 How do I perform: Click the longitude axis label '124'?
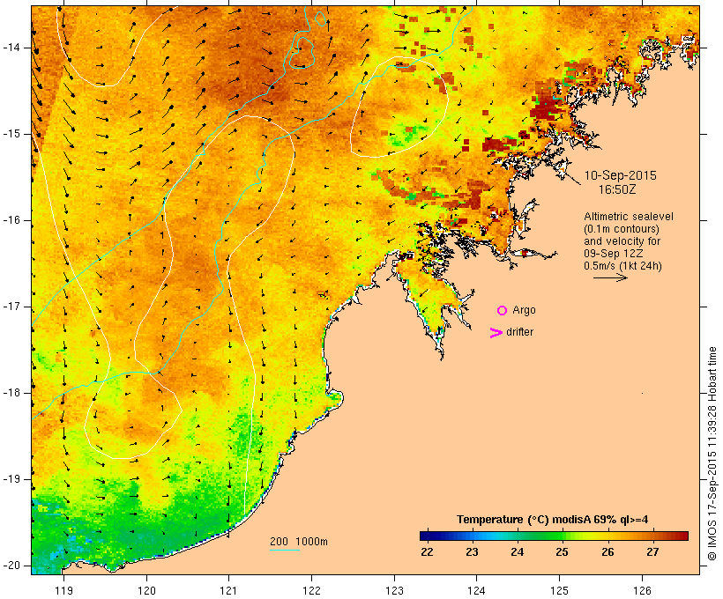[x=477, y=590]
